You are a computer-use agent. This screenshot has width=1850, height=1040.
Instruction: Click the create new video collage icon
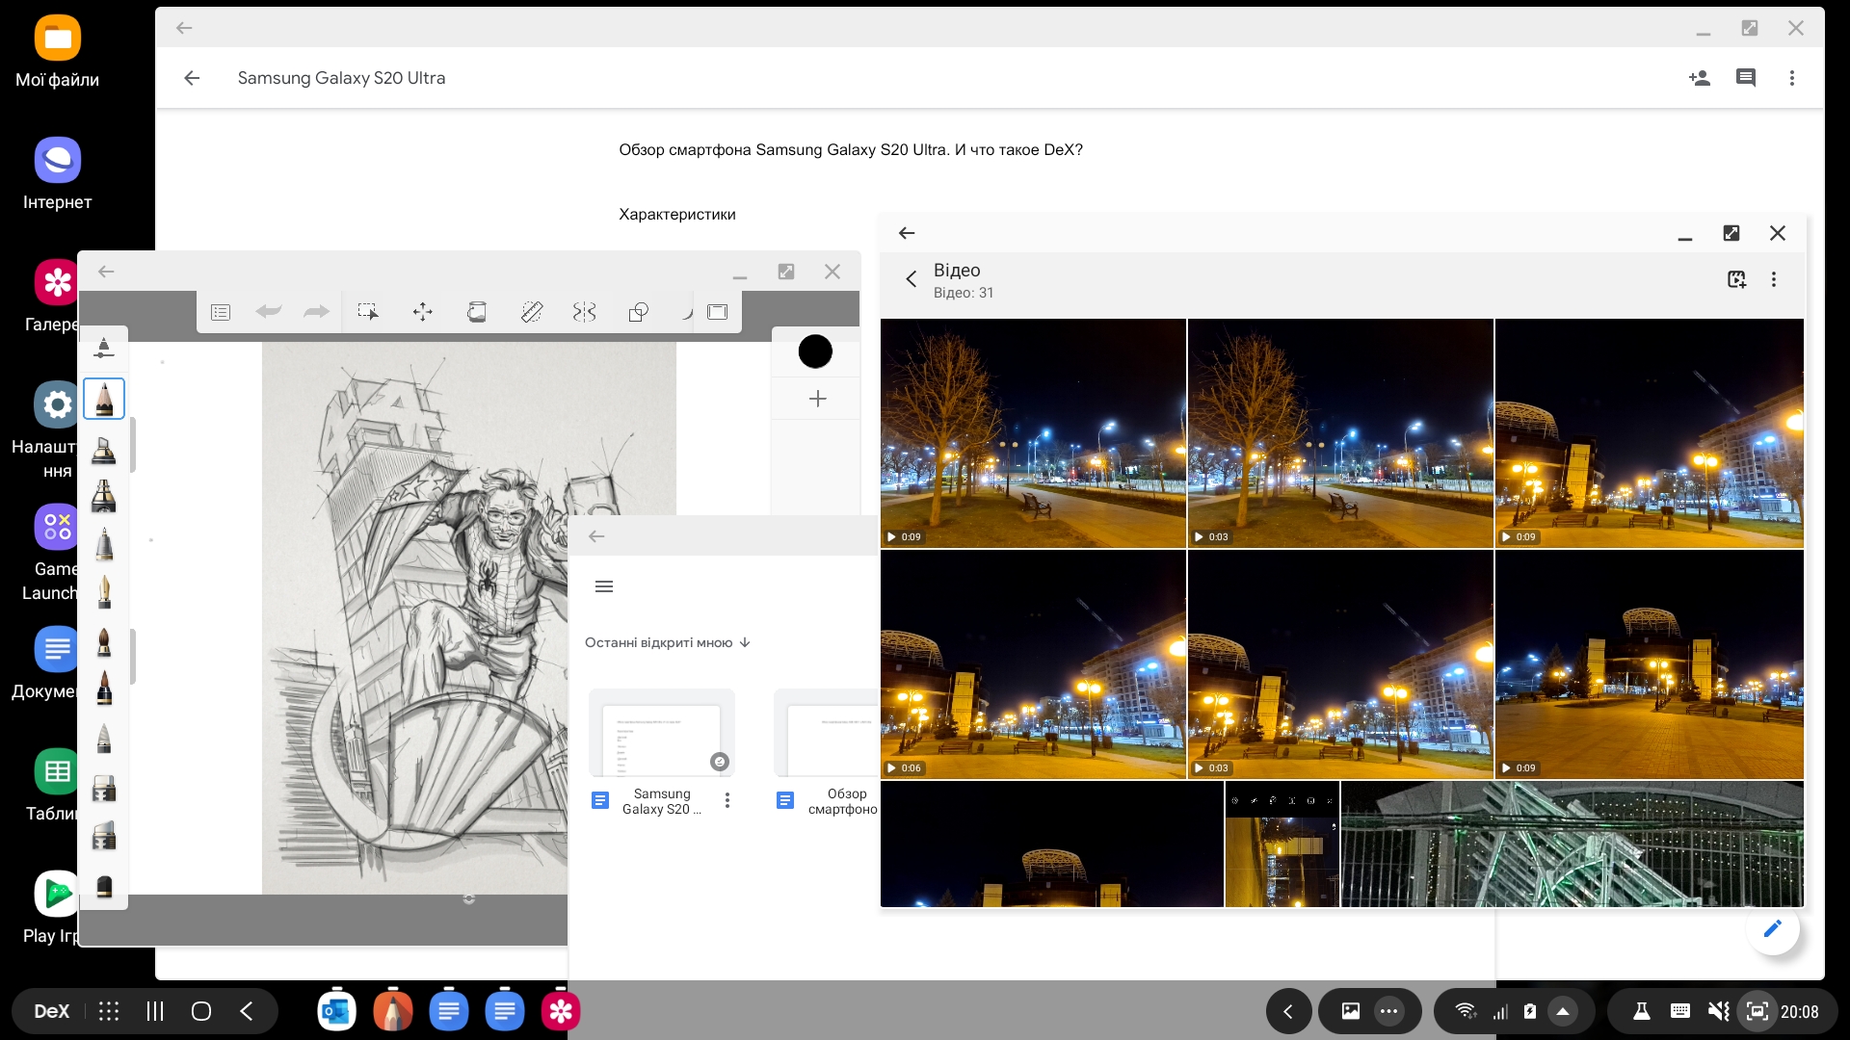1736,279
